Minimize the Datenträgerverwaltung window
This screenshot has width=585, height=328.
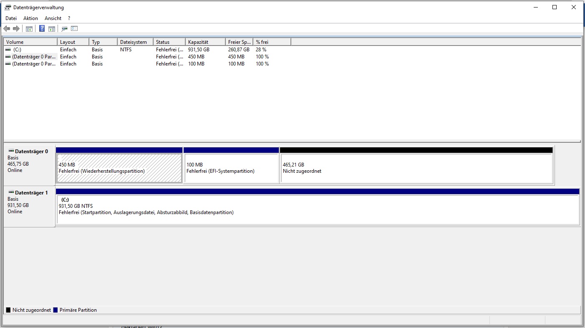pos(535,7)
